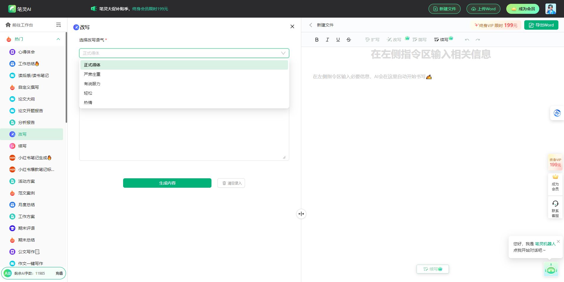Close the 改写 panel
Viewport: 564px width, 282px height.
pos(292,26)
